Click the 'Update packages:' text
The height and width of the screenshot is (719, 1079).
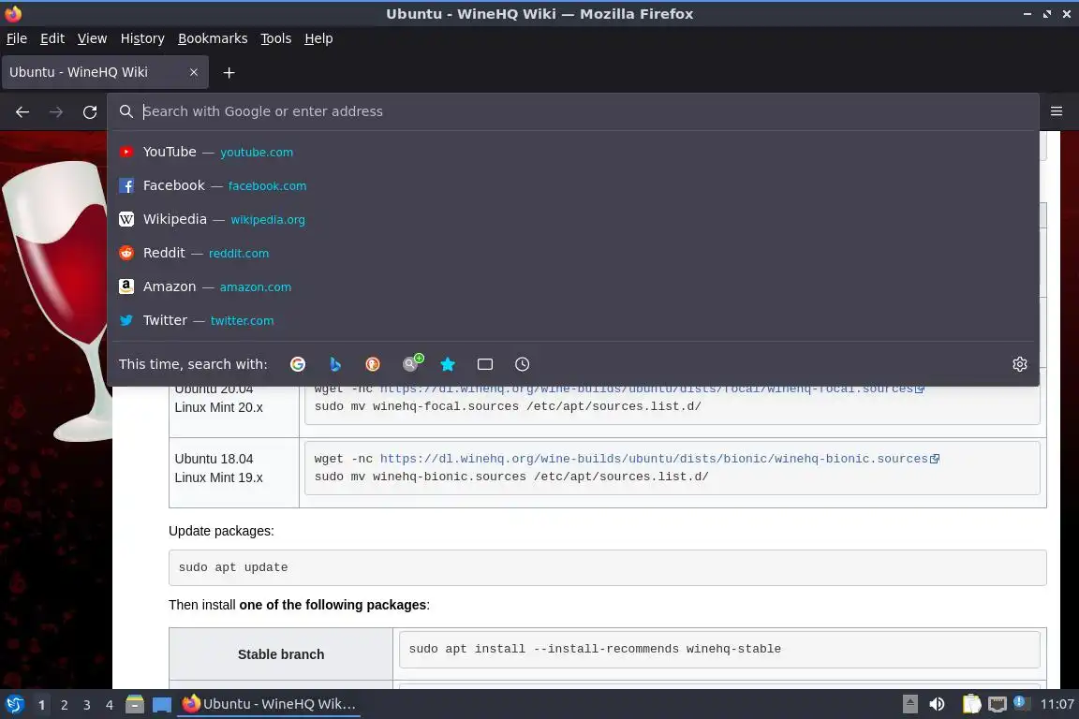[x=221, y=531]
